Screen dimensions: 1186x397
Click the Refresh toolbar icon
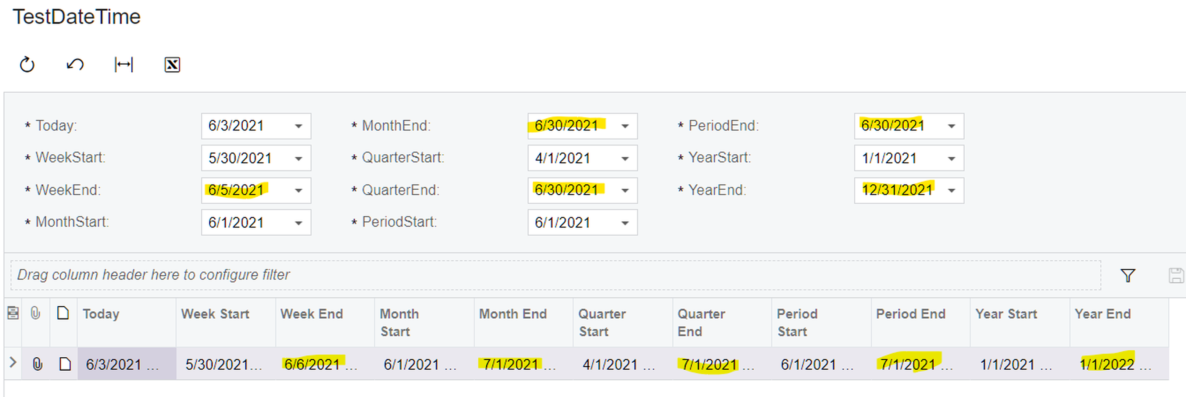point(27,64)
